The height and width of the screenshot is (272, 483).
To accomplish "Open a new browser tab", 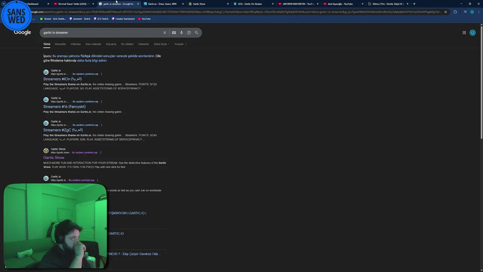I will click(414, 4).
